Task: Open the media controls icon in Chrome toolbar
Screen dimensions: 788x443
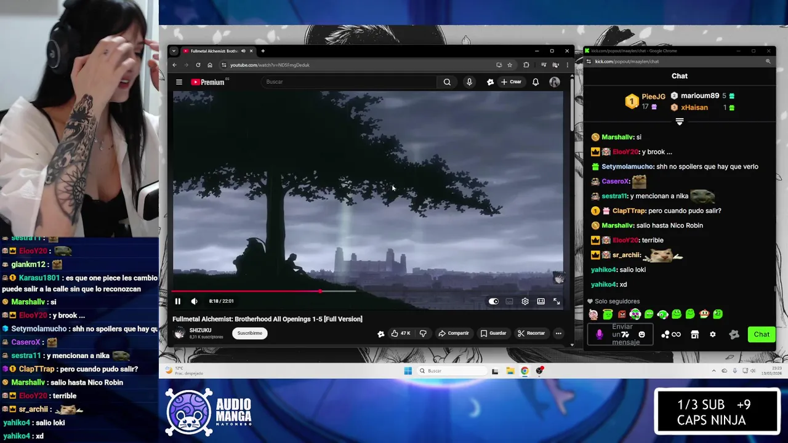Action: coord(544,65)
